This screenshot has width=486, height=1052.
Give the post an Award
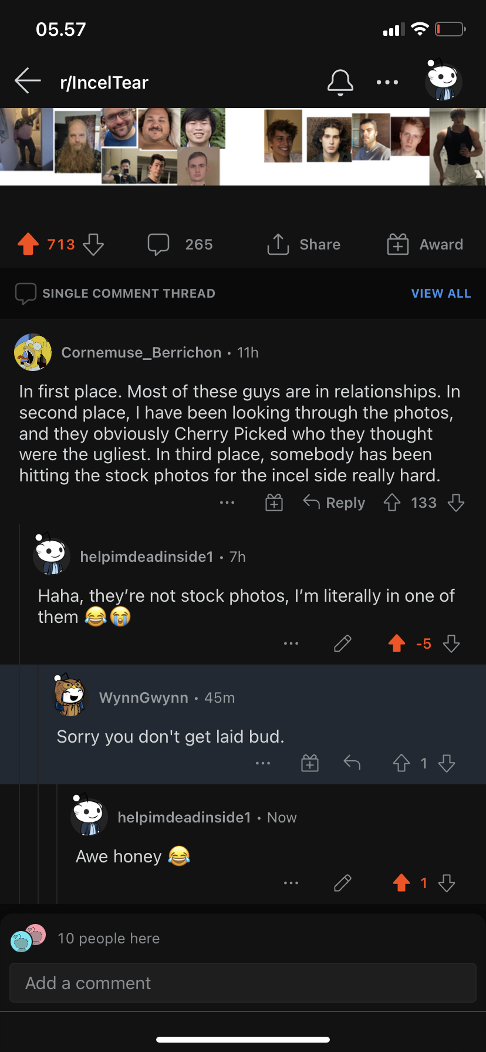(425, 244)
